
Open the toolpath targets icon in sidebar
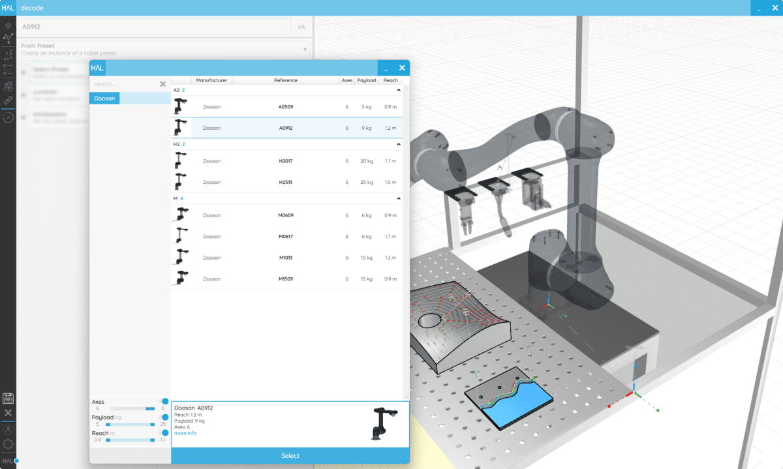8,55
